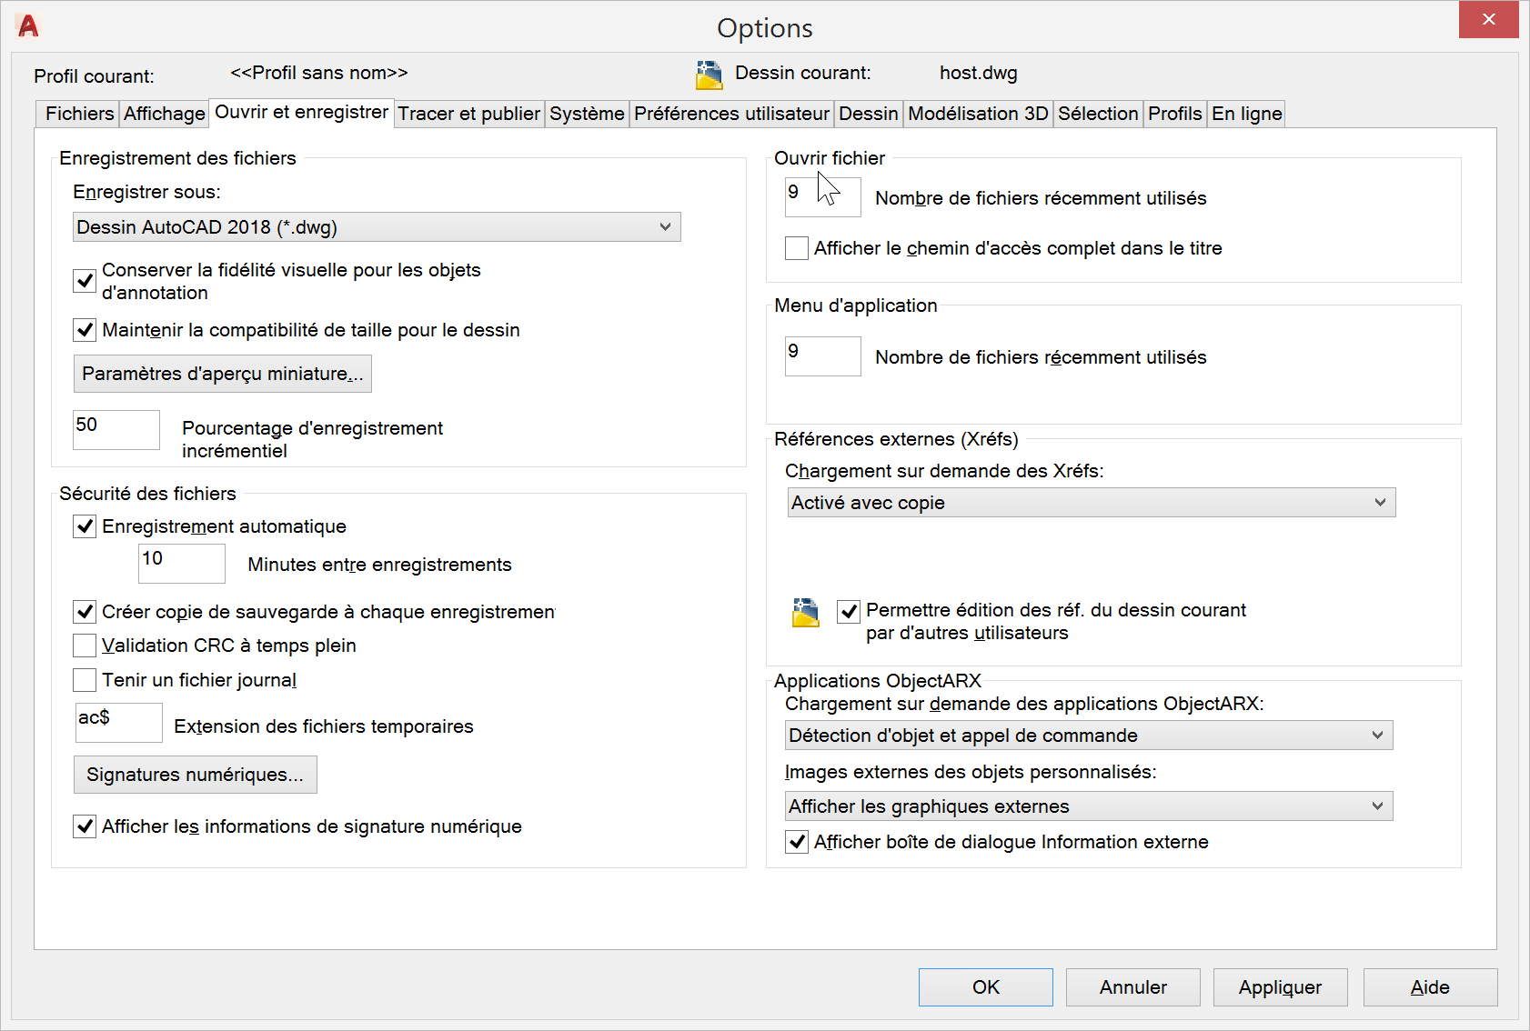This screenshot has height=1031, width=1530.
Task: Open the Enregistrer sous format dropdown
Action: pos(377,227)
